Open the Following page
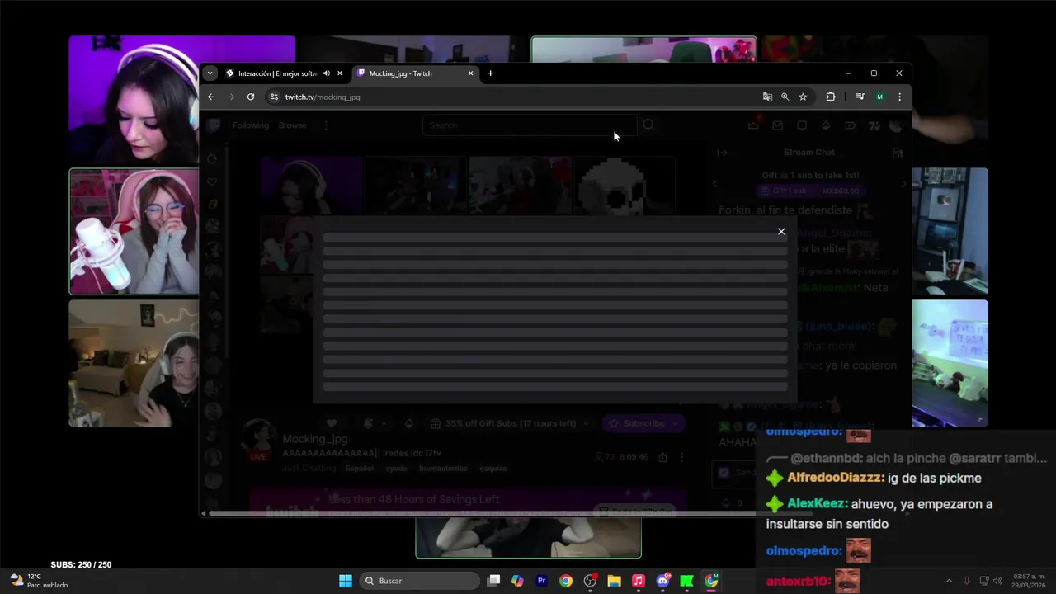This screenshot has width=1056, height=594. pos(251,125)
